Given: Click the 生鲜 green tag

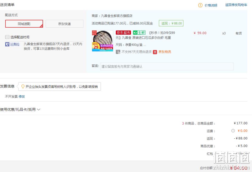Looking at the screenshot, I should pyautogui.click(x=139, y=33).
